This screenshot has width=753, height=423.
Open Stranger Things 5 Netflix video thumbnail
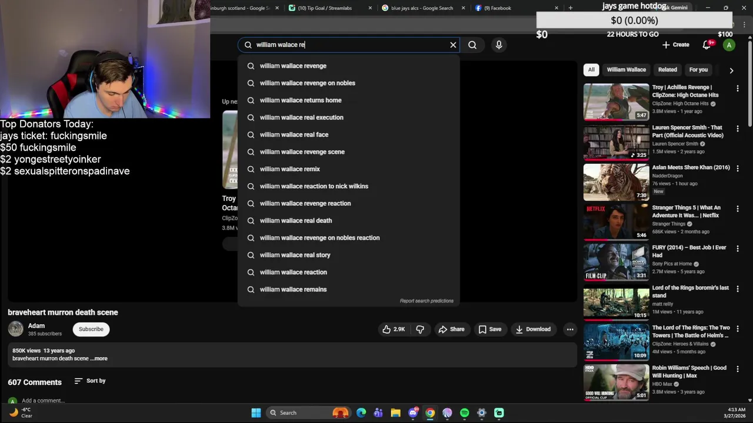click(616, 221)
